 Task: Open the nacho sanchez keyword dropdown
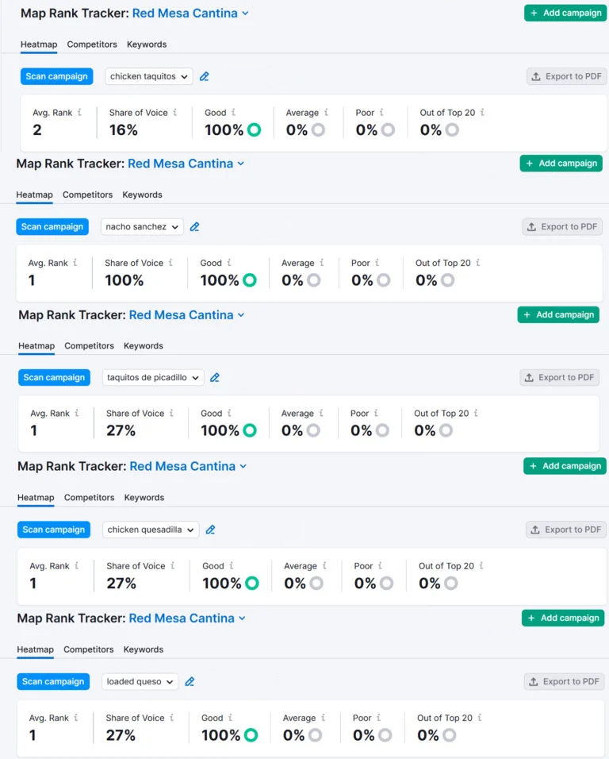[142, 227]
